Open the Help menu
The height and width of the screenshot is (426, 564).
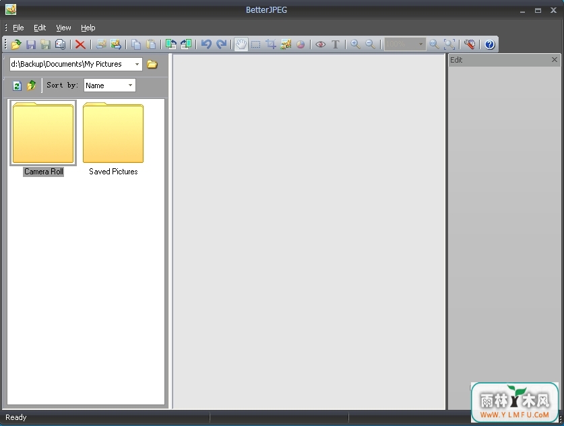point(88,28)
